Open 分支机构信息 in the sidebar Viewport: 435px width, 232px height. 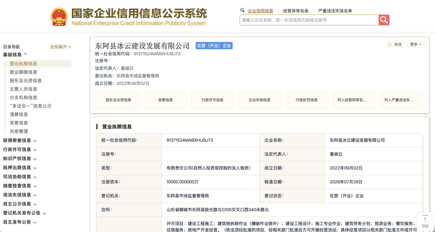(24, 98)
